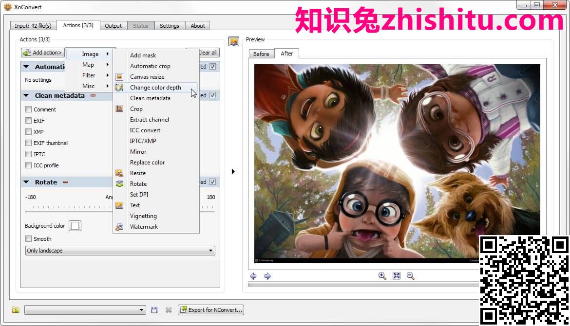The image size is (570, 326).
Task: Click the Add action> button
Action: (43, 53)
